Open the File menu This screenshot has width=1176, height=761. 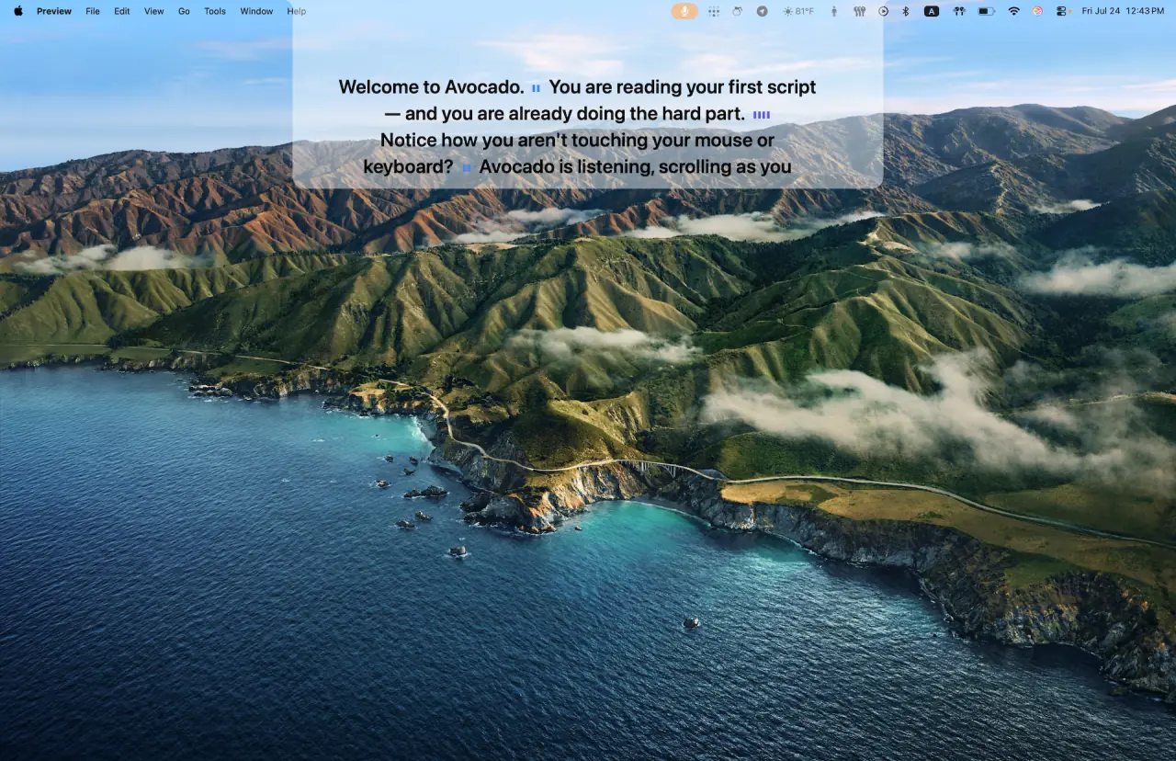pyautogui.click(x=93, y=11)
